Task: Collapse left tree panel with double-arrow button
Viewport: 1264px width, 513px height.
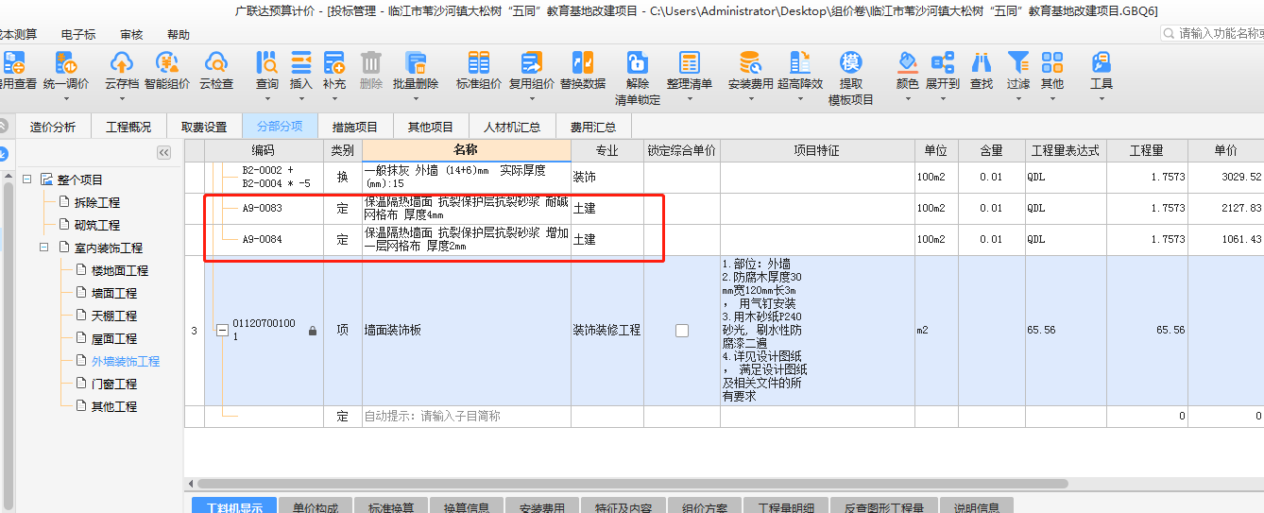Action: 163,153
